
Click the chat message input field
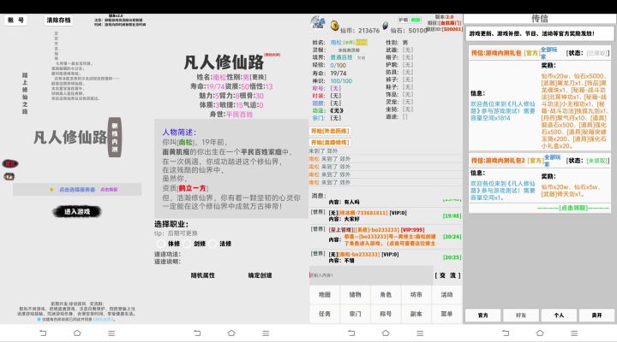pyautogui.click(x=371, y=275)
